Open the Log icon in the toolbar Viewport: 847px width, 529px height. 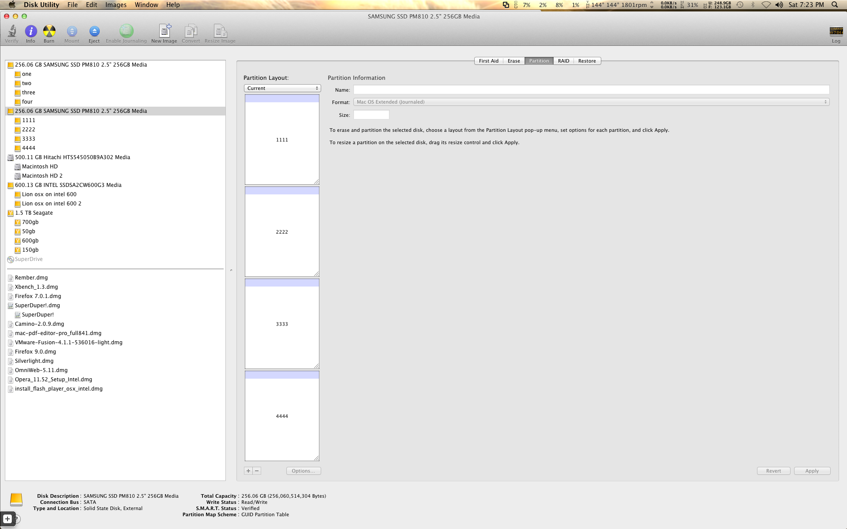tap(836, 31)
